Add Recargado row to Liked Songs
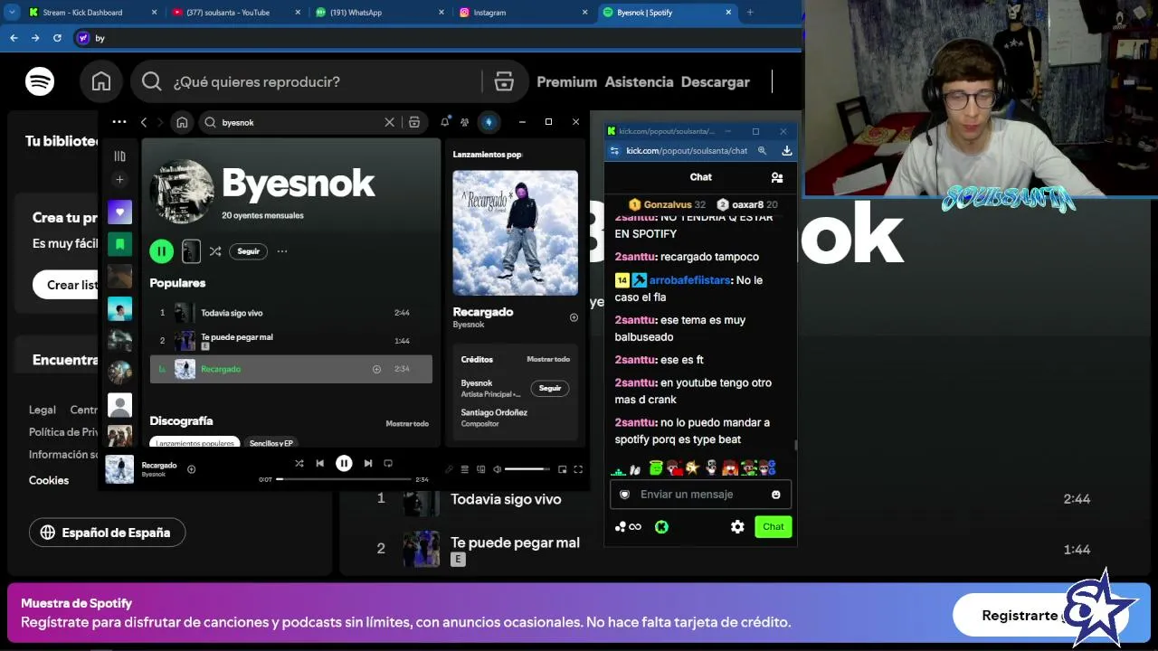Image resolution: width=1158 pixels, height=651 pixels. coord(376,369)
